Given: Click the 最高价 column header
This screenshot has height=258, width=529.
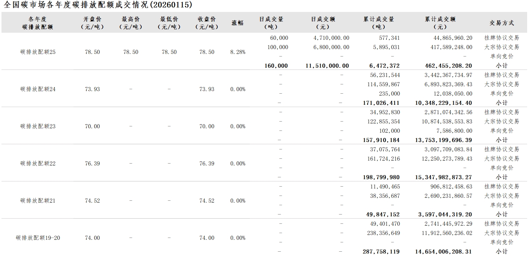Looking at the screenshot, I should pyautogui.click(x=130, y=23).
